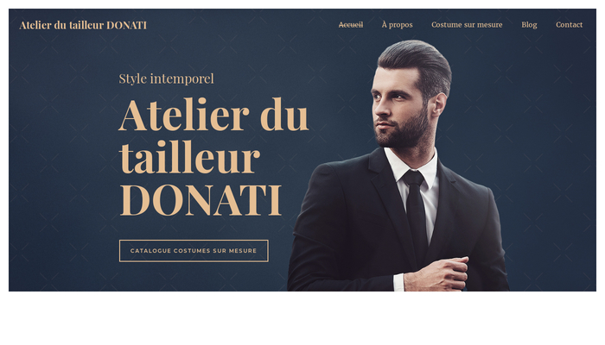Click the word tailleur in the hero heading
Image resolution: width=605 pixels, height=345 pixels.
point(189,157)
